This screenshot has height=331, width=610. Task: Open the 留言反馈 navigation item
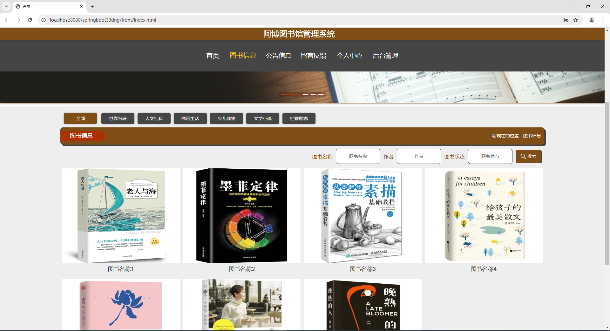[x=314, y=56]
